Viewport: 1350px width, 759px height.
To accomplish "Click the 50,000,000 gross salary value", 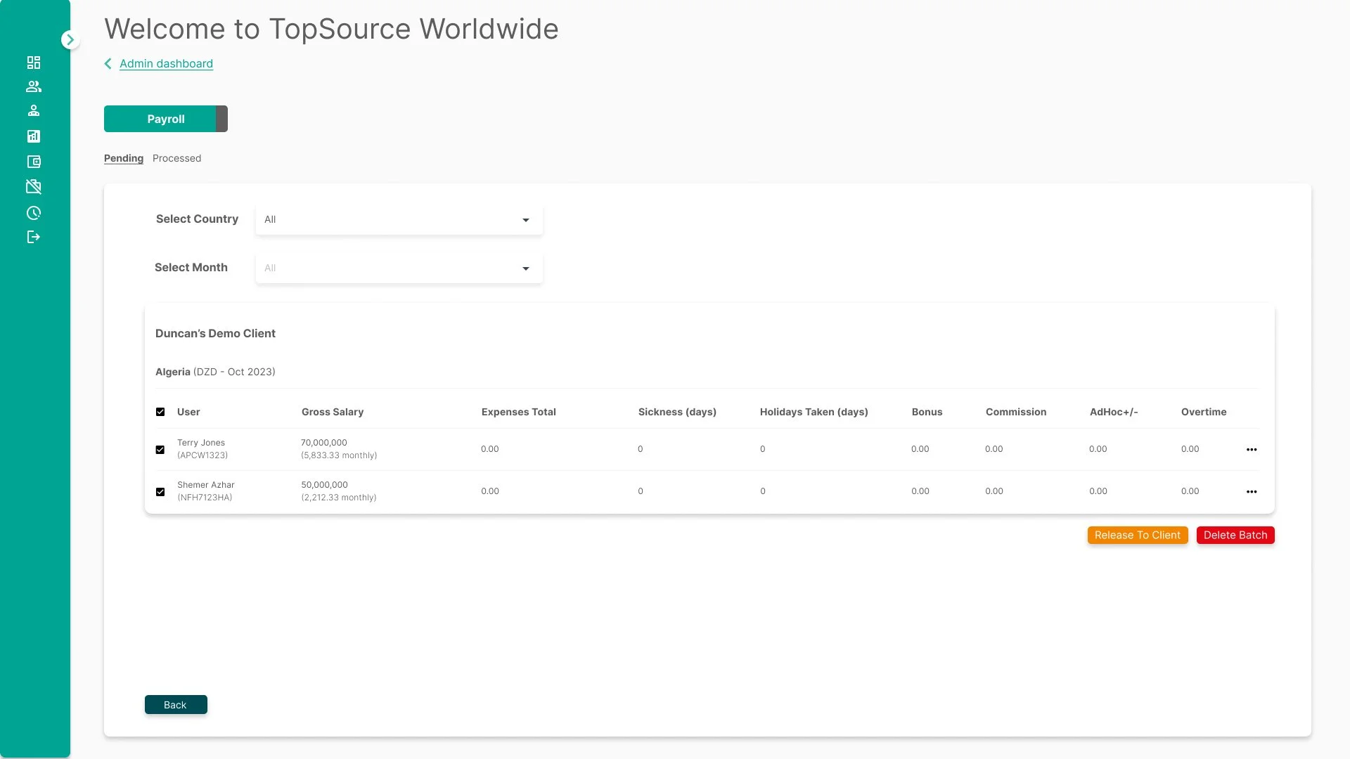I will pos(325,485).
